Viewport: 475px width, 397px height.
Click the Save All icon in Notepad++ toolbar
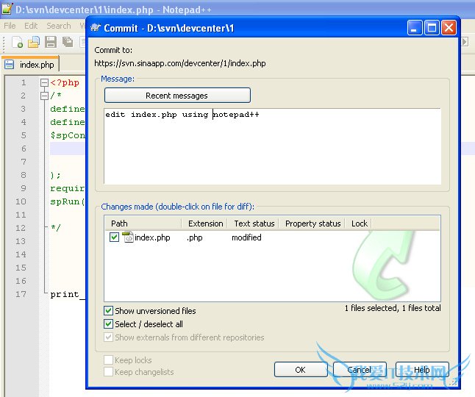pyautogui.click(x=67, y=42)
